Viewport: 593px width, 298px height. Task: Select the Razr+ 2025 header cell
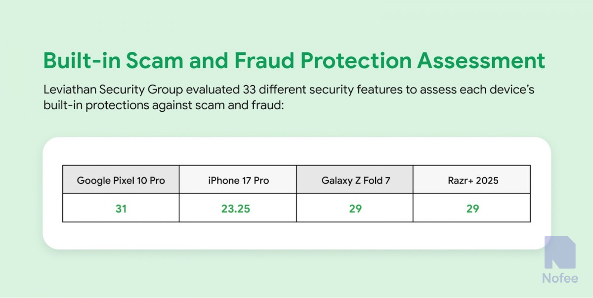click(472, 180)
